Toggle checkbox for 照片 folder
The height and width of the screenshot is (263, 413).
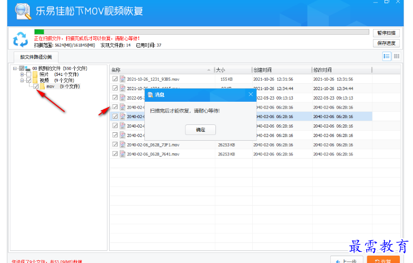click(28, 74)
